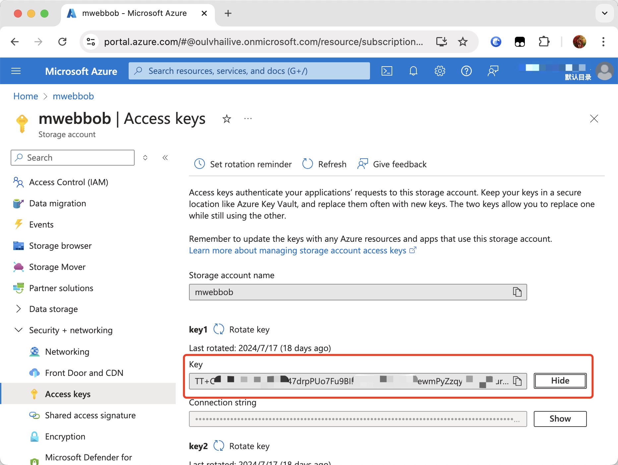Open Shared access signature in sidebar
The width and height of the screenshot is (618, 465).
click(90, 415)
